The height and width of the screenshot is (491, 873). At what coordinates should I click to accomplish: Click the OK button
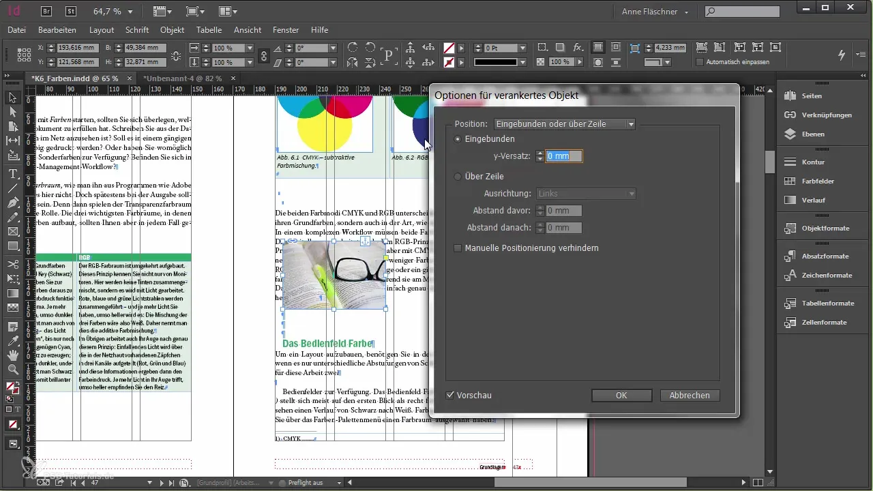(x=621, y=396)
